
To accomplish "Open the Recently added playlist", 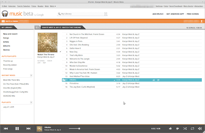I will click(10, 65).
